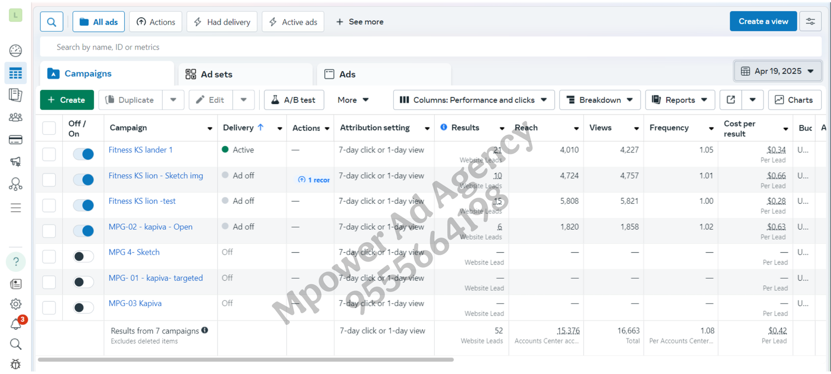Click the bug report icon in sidebar
831x374 pixels.
[16, 364]
